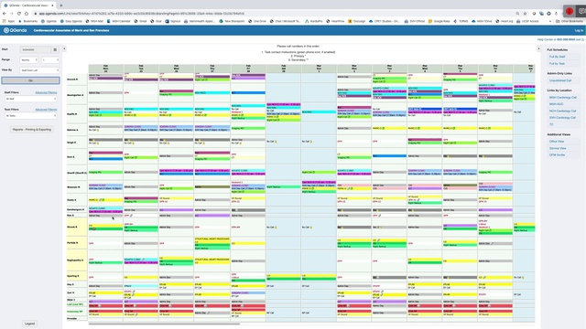The height and width of the screenshot is (329, 586).
Task: Click the Start date input field
Action: pos(35,49)
